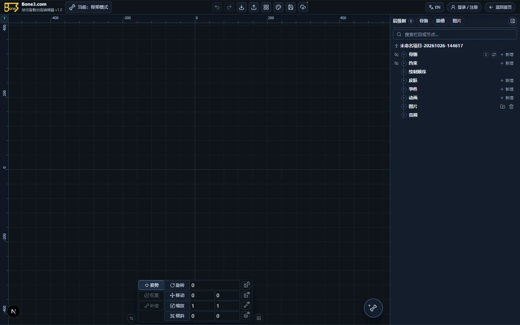Open the color palette theme icon
This screenshot has width=520, height=325.
(278, 7)
